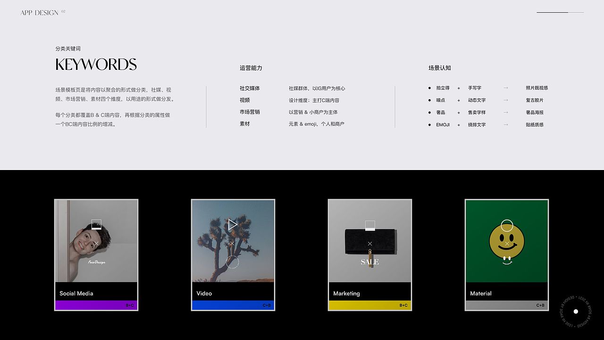Click the play icon on the Video card
The width and height of the screenshot is (604, 340).
pyautogui.click(x=232, y=224)
